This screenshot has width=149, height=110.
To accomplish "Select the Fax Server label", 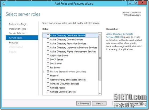I will click(55, 68).
